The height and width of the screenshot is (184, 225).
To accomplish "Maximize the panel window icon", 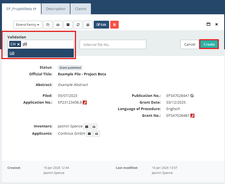I will pyautogui.click(x=208, y=24).
